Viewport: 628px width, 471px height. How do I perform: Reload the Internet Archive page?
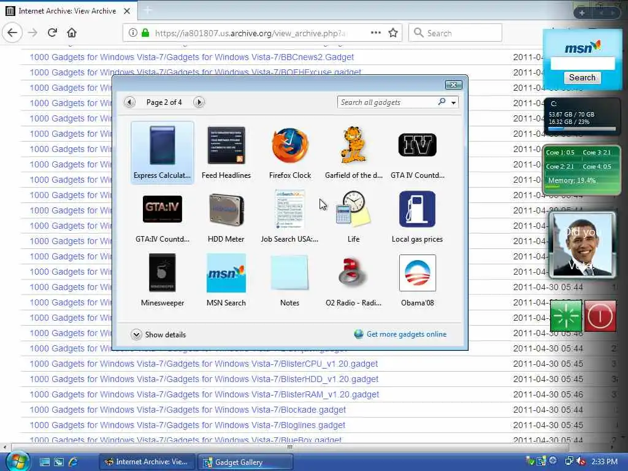coord(52,33)
